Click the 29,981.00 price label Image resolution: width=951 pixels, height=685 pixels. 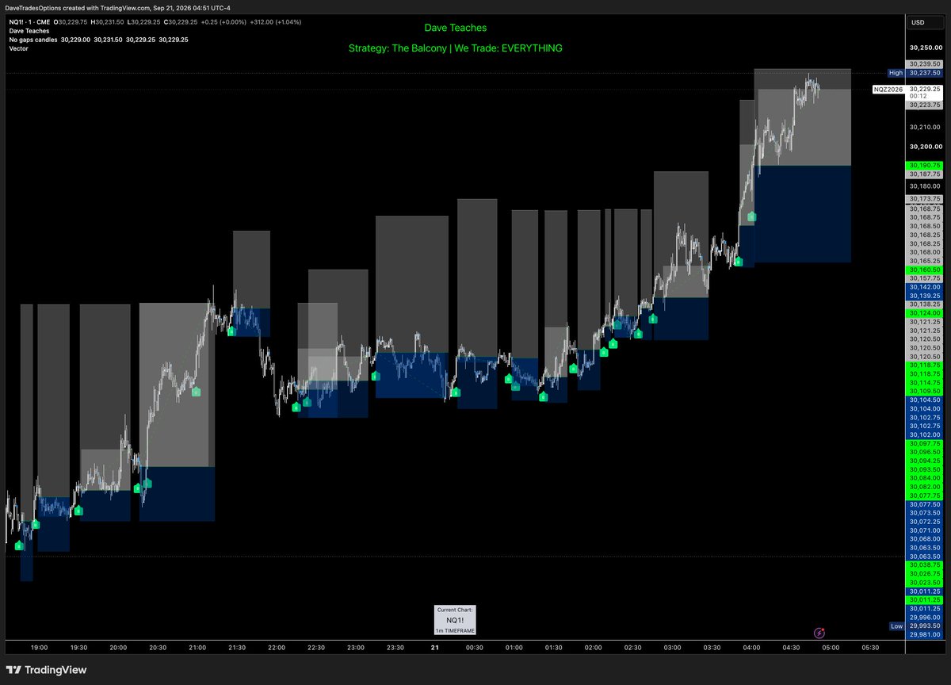pos(925,635)
